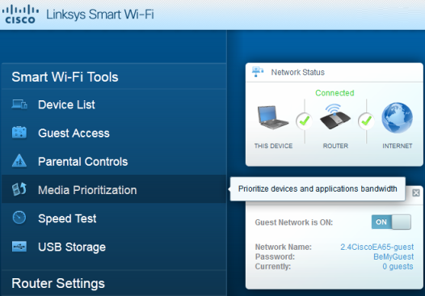Click the Parental Controls warning triangle icon
Image resolution: width=425 pixels, height=296 pixels.
click(x=19, y=161)
